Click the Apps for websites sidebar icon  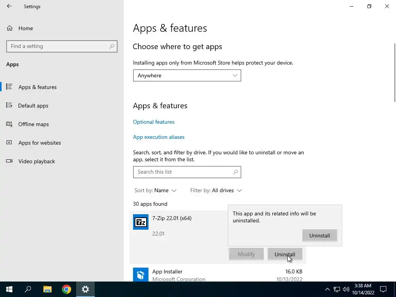click(9, 143)
